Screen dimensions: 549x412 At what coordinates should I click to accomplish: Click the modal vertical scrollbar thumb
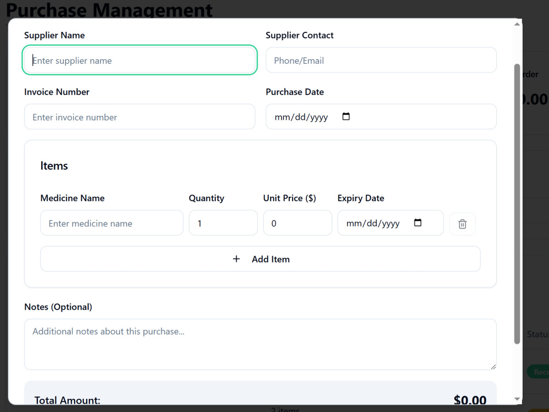tap(517, 204)
